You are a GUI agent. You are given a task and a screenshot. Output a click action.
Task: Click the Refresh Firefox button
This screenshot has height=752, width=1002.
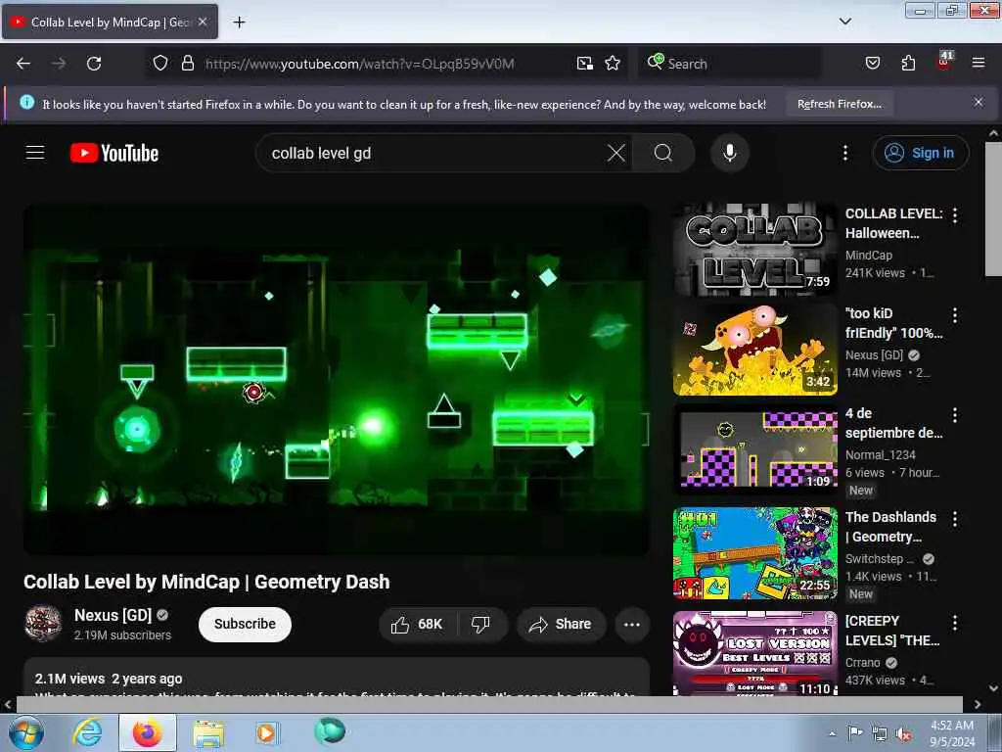(839, 104)
